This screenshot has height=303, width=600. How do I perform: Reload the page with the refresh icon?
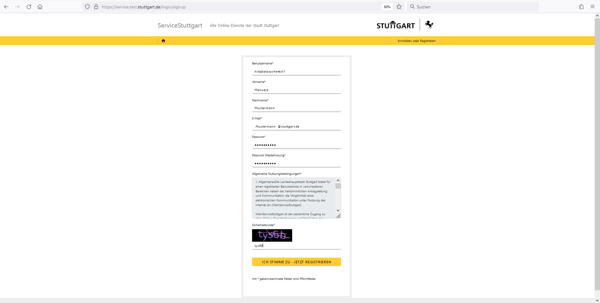(x=29, y=7)
